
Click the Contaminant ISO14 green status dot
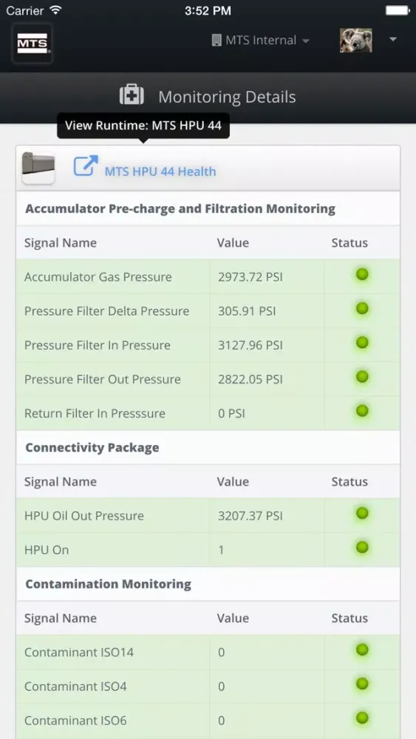(x=362, y=650)
